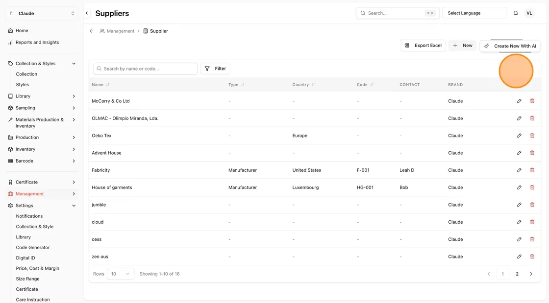
Task: Edit the cess supplier entry
Action: [519, 239]
